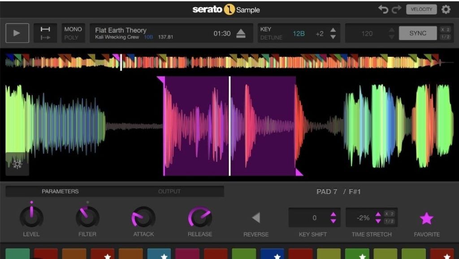Click the 12B key value
The height and width of the screenshot is (259, 459).
click(x=299, y=34)
